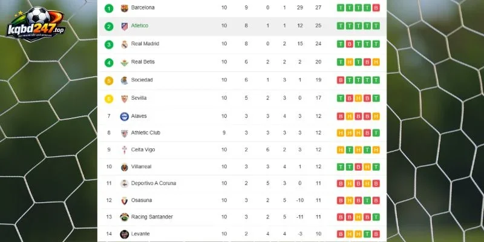This screenshot has width=484, height=242.
Task: Click the Alaves club crest icon
Action: click(125, 116)
